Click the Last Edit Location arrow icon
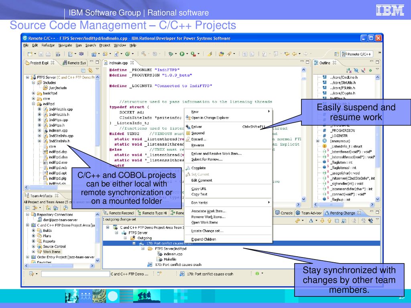This screenshot has width=411, height=308. click(x=287, y=54)
